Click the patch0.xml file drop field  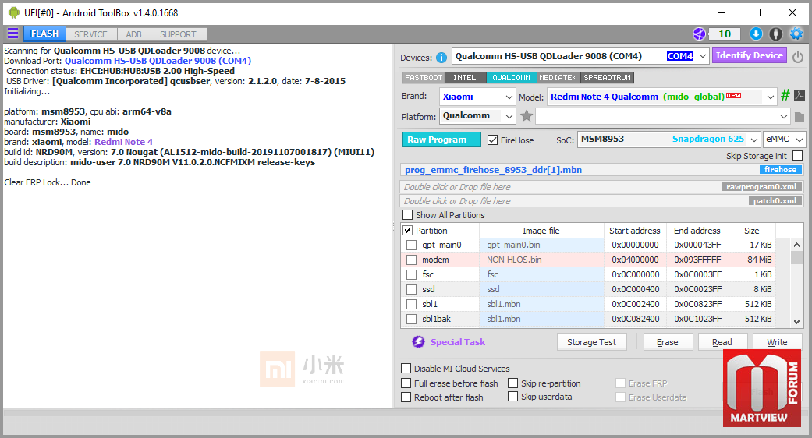click(x=601, y=200)
